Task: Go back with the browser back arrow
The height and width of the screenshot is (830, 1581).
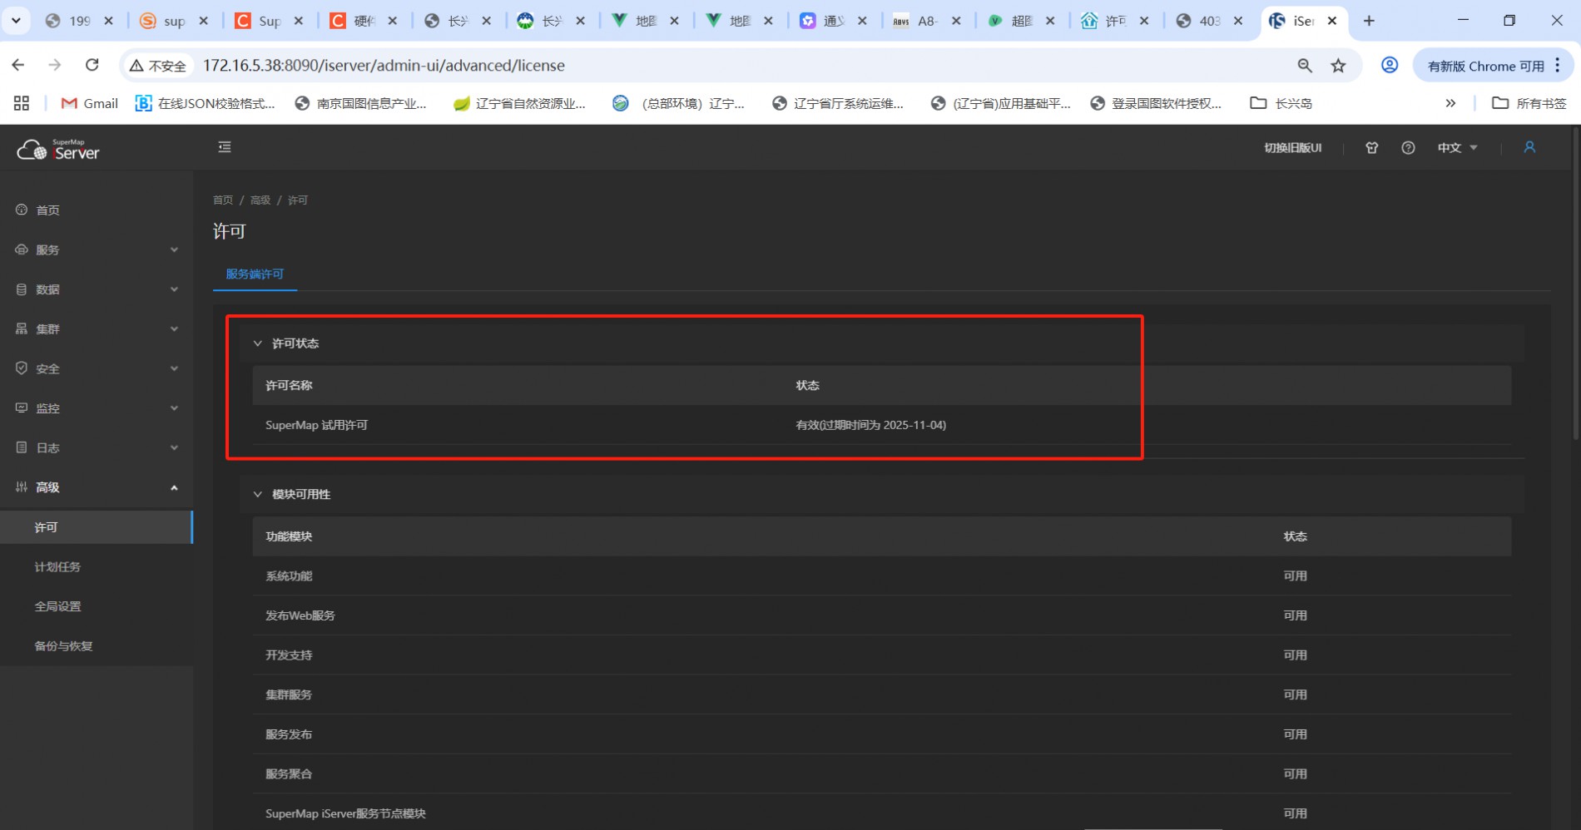Action: coord(18,65)
